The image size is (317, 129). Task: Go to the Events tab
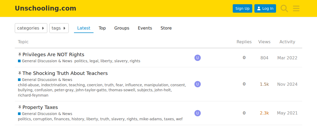(x=145, y=28)
